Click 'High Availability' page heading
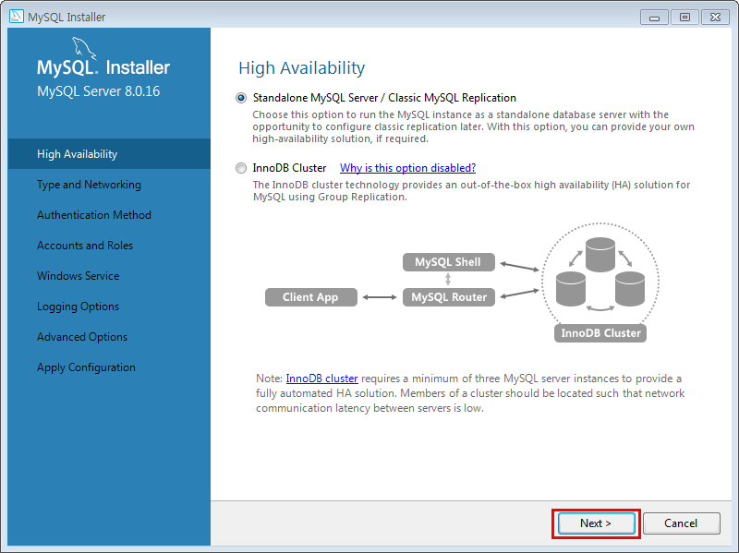This screenshot has height=553, width=739. [x=302, y=67]
